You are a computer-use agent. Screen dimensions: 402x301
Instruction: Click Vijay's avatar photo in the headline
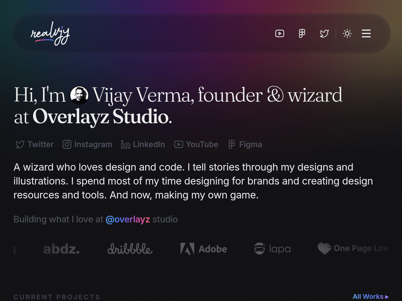tap(79, 96)
